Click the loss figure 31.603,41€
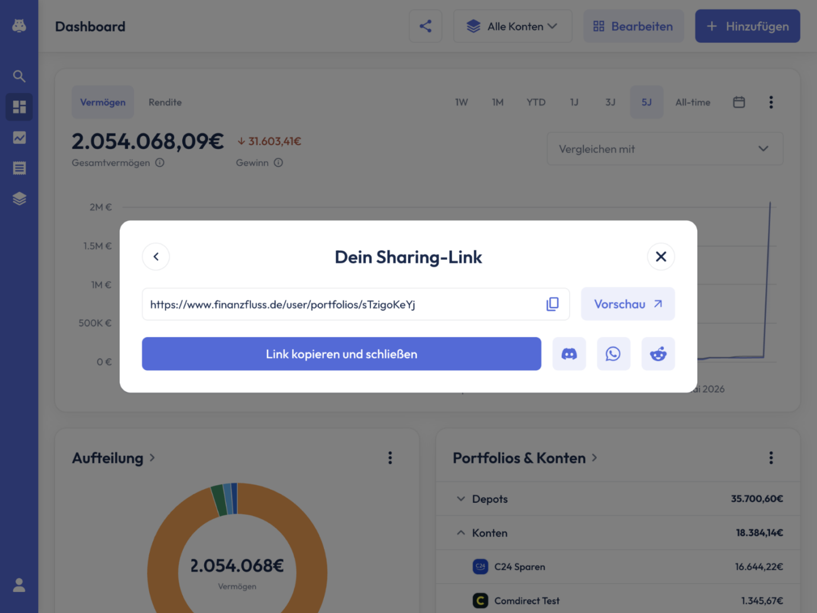Viewport: 817px width, 613px height. tap(269, 141)
